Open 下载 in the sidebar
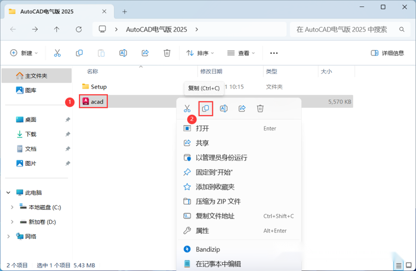Viewport: 416px width, 271px height. (x=31, y=134)
